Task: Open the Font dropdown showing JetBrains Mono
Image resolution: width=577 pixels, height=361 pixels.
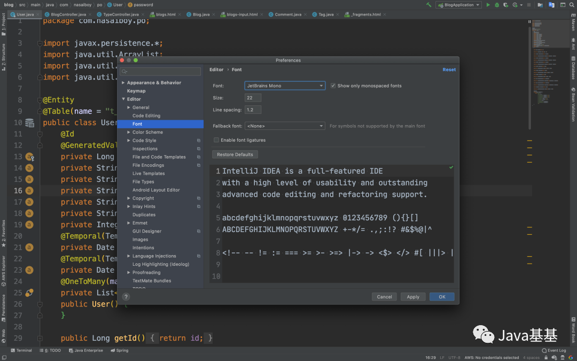Action: 285,86
